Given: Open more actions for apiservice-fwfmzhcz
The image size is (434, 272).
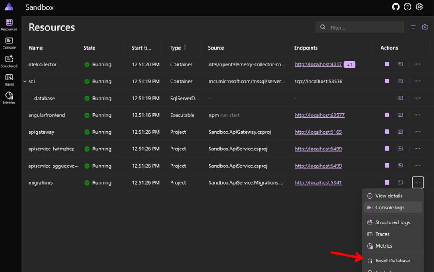Looking at the screenshot, I should click(x=418, y=149).
